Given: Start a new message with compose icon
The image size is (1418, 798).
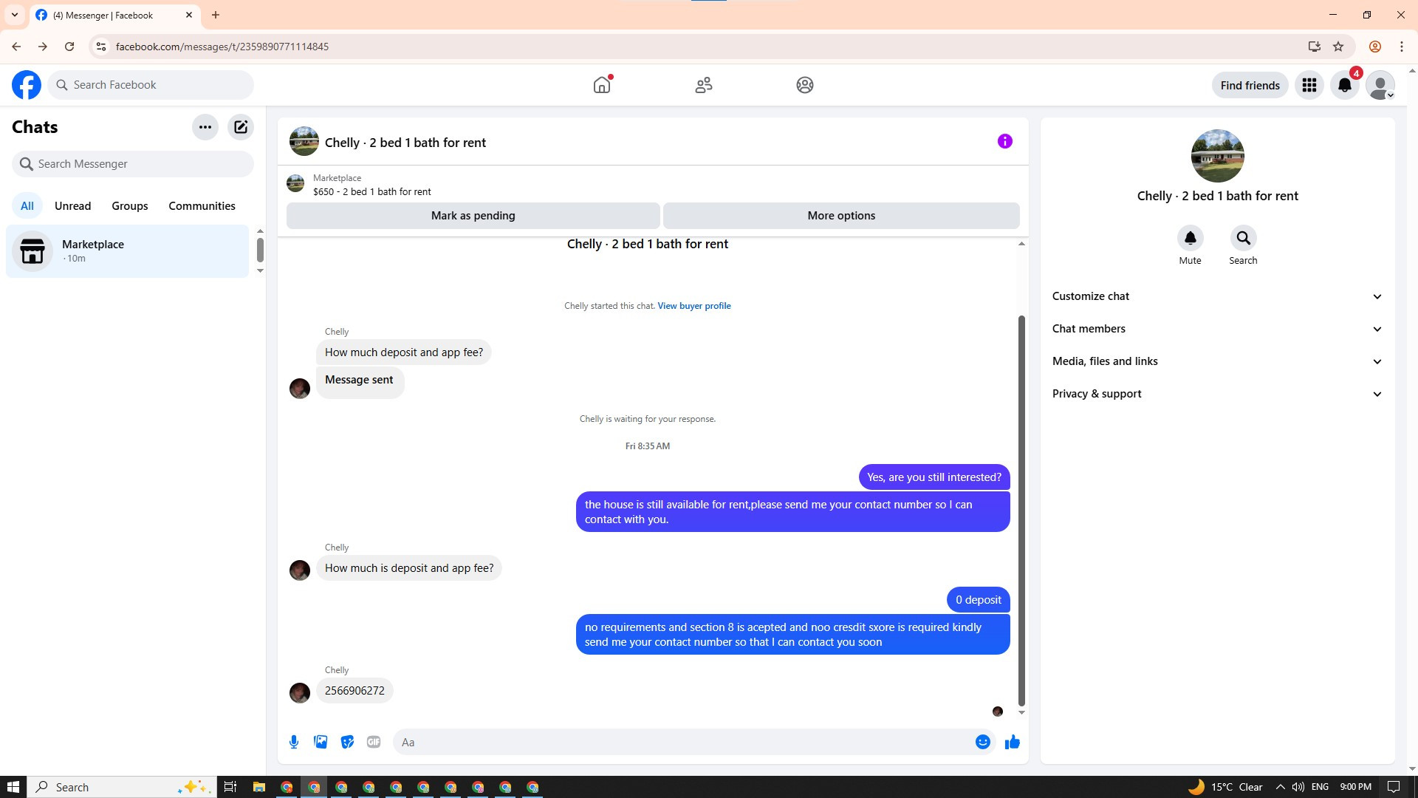Looking at the screenshot, I should 241,127.
